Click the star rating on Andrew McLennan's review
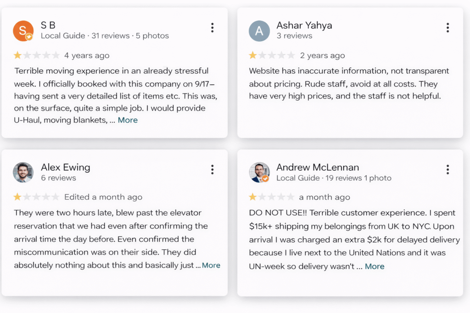This screenshot has width=470, height=313. [272, 197]
